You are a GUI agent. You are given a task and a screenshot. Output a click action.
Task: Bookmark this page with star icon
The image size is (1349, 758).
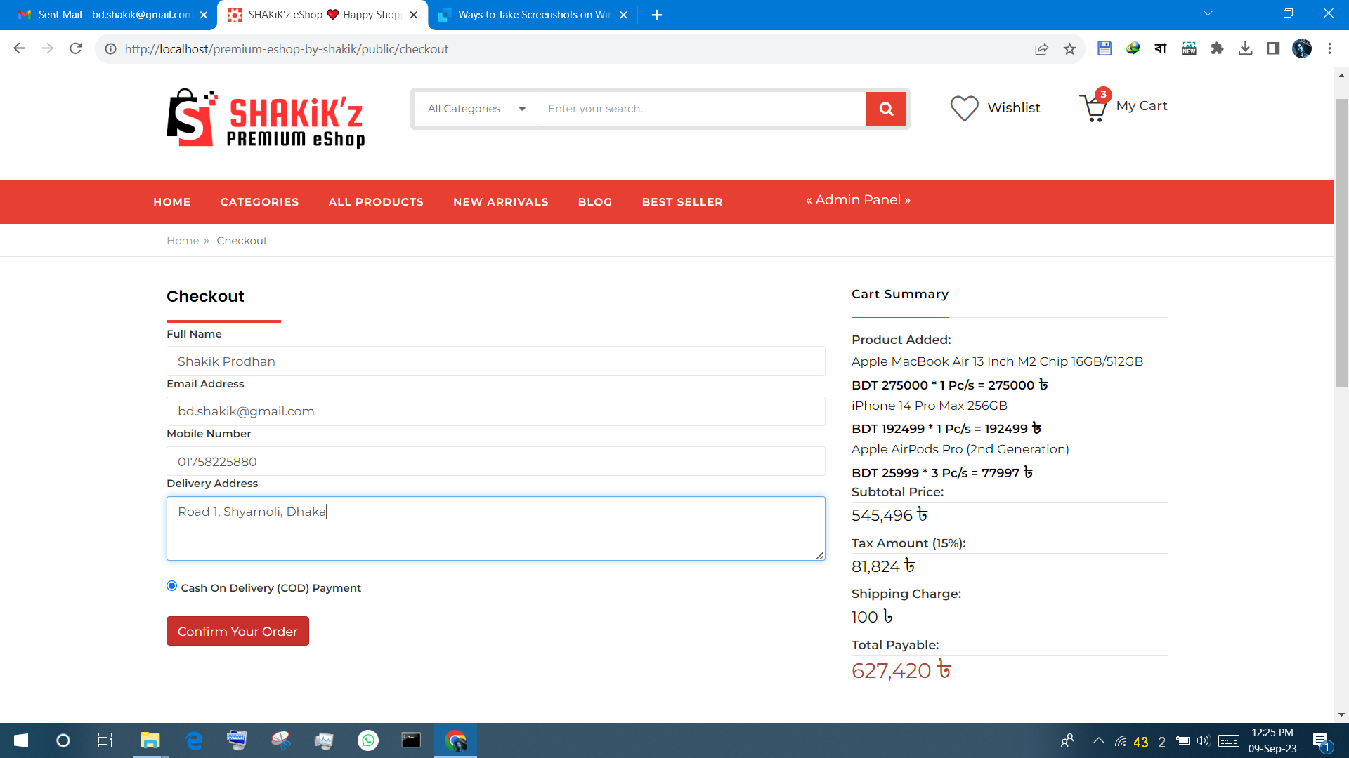(x=1069, y=49)
